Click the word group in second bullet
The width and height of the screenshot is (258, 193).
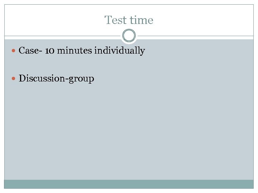pyautogui.click(x=83, y=79)
